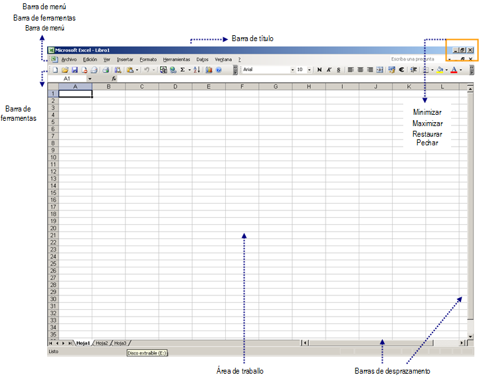Click the Print icon in the toolbar
Screen dimensions: 481x377
pos(105,69)
